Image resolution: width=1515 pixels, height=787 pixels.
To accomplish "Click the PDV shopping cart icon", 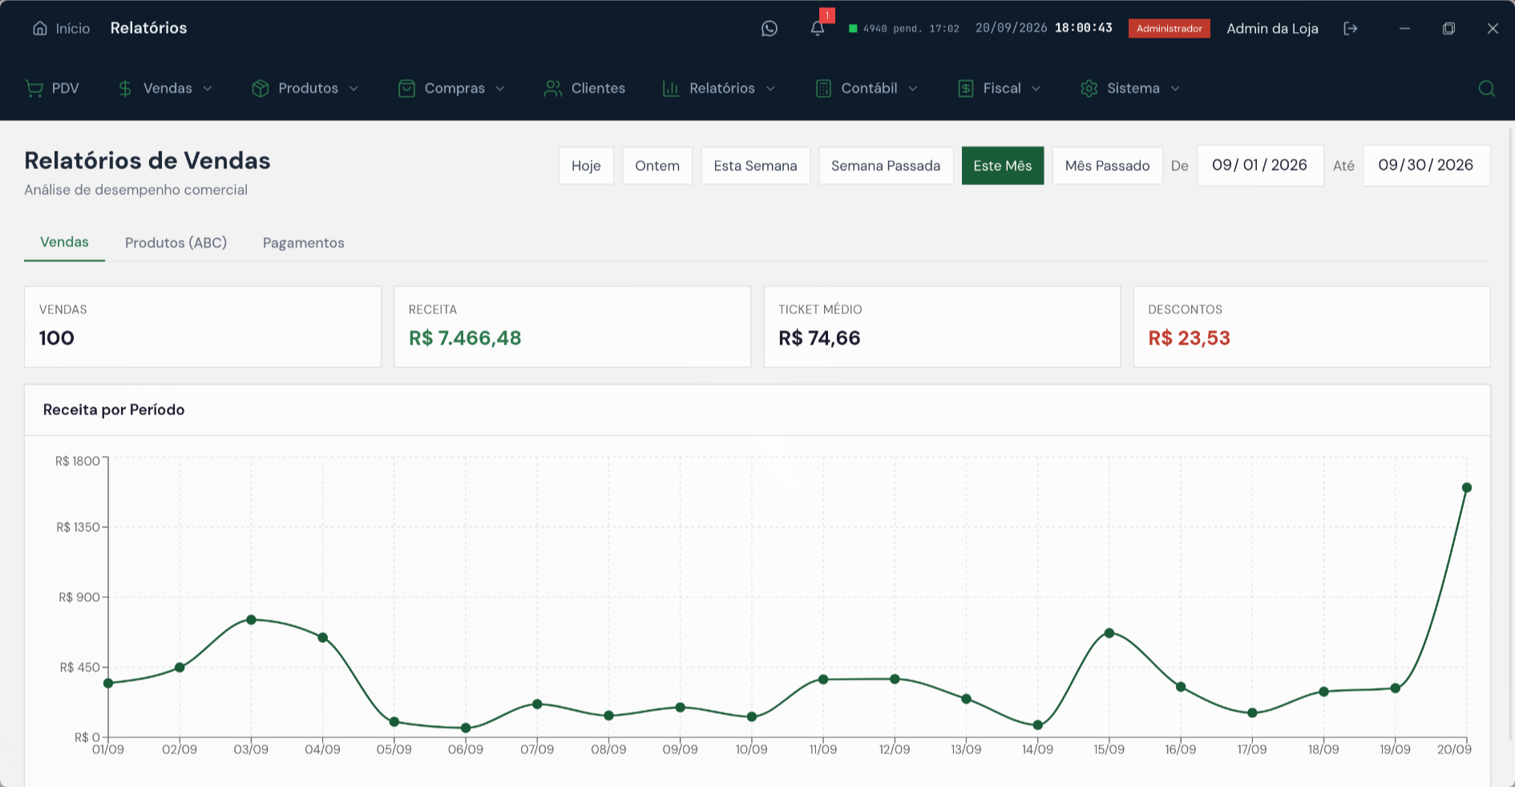I will [x=34, y=88].
